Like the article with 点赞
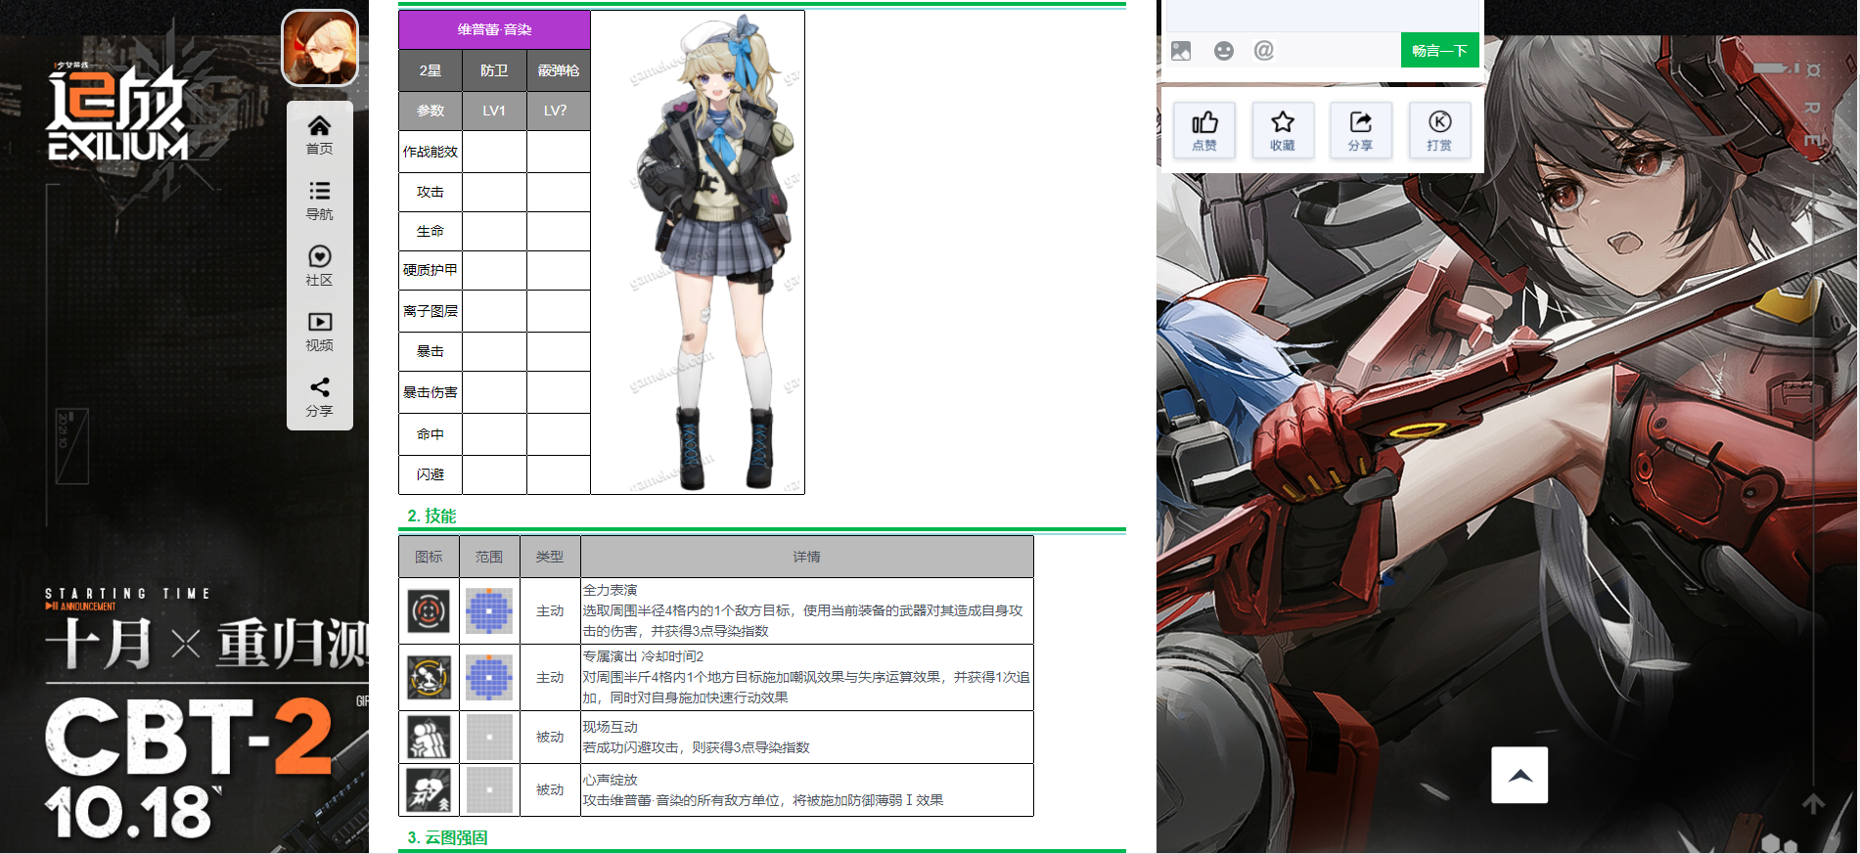Image resolution: width=1860 pixels, height=854 pixels. click(1204, 131)
